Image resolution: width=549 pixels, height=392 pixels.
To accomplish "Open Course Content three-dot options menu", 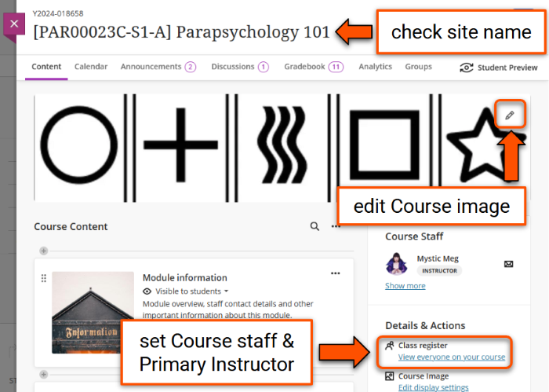I will [x=336, y=226].
